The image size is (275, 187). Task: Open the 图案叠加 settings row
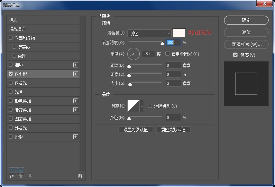(x=43, y=119)
